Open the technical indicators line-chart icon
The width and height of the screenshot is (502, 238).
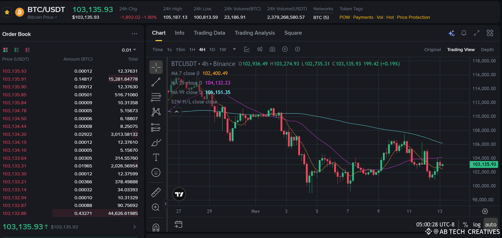point(247,49)
